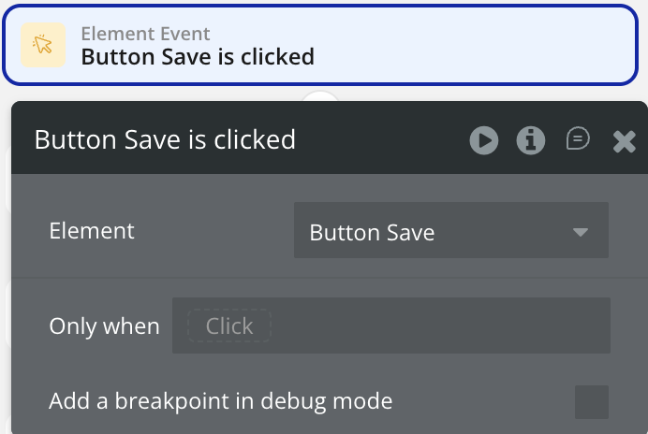Click the "Element Event" caption on the card
The height and width of the screenshot is (434, 648).
[x=144, y=34]
